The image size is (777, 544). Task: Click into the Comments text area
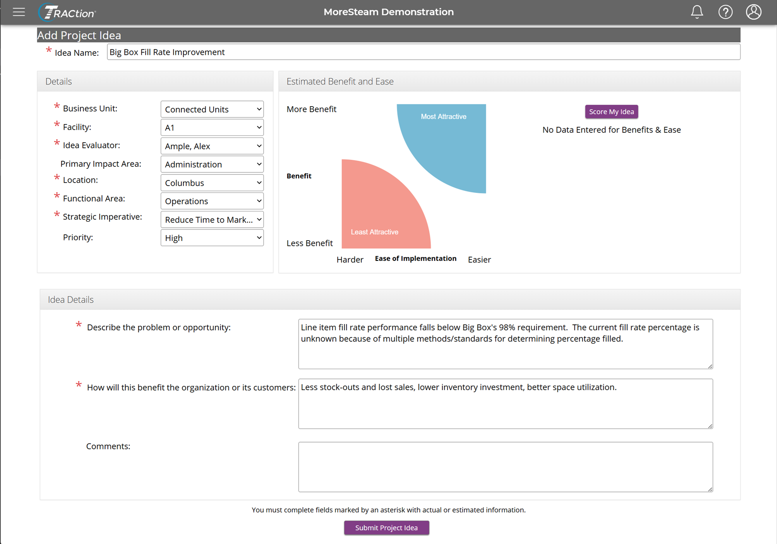click(x=506, y=467)
